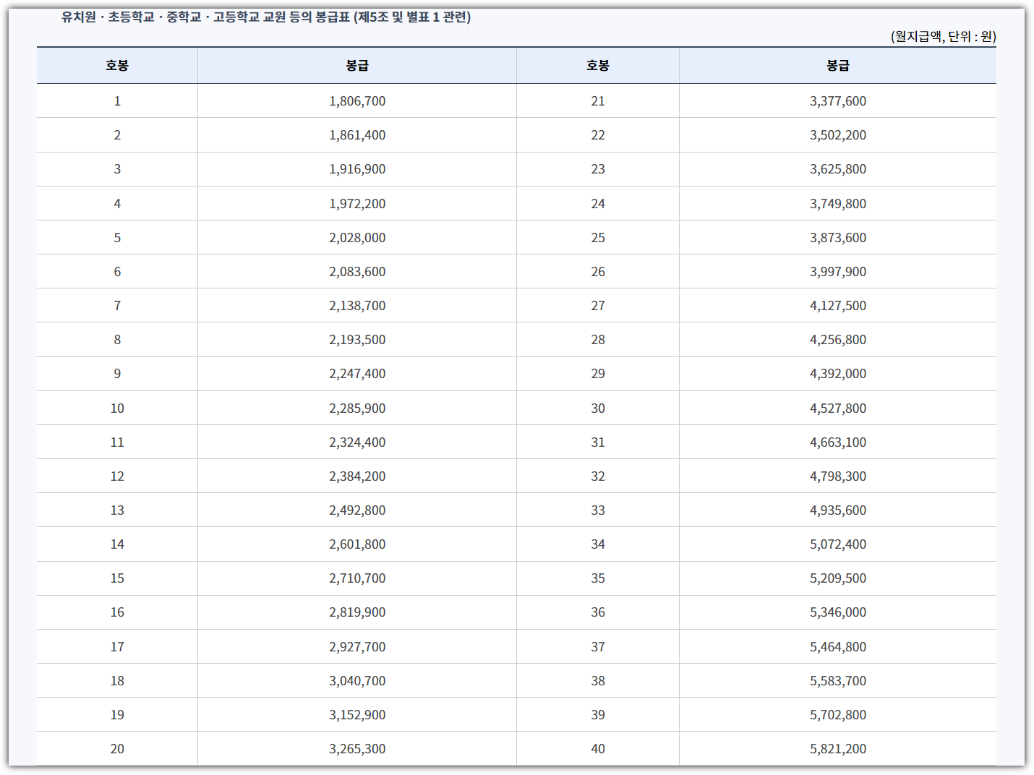Select the 5,346,000 entry
Screen dimensions: 1034x775
[x=838, y=612]
